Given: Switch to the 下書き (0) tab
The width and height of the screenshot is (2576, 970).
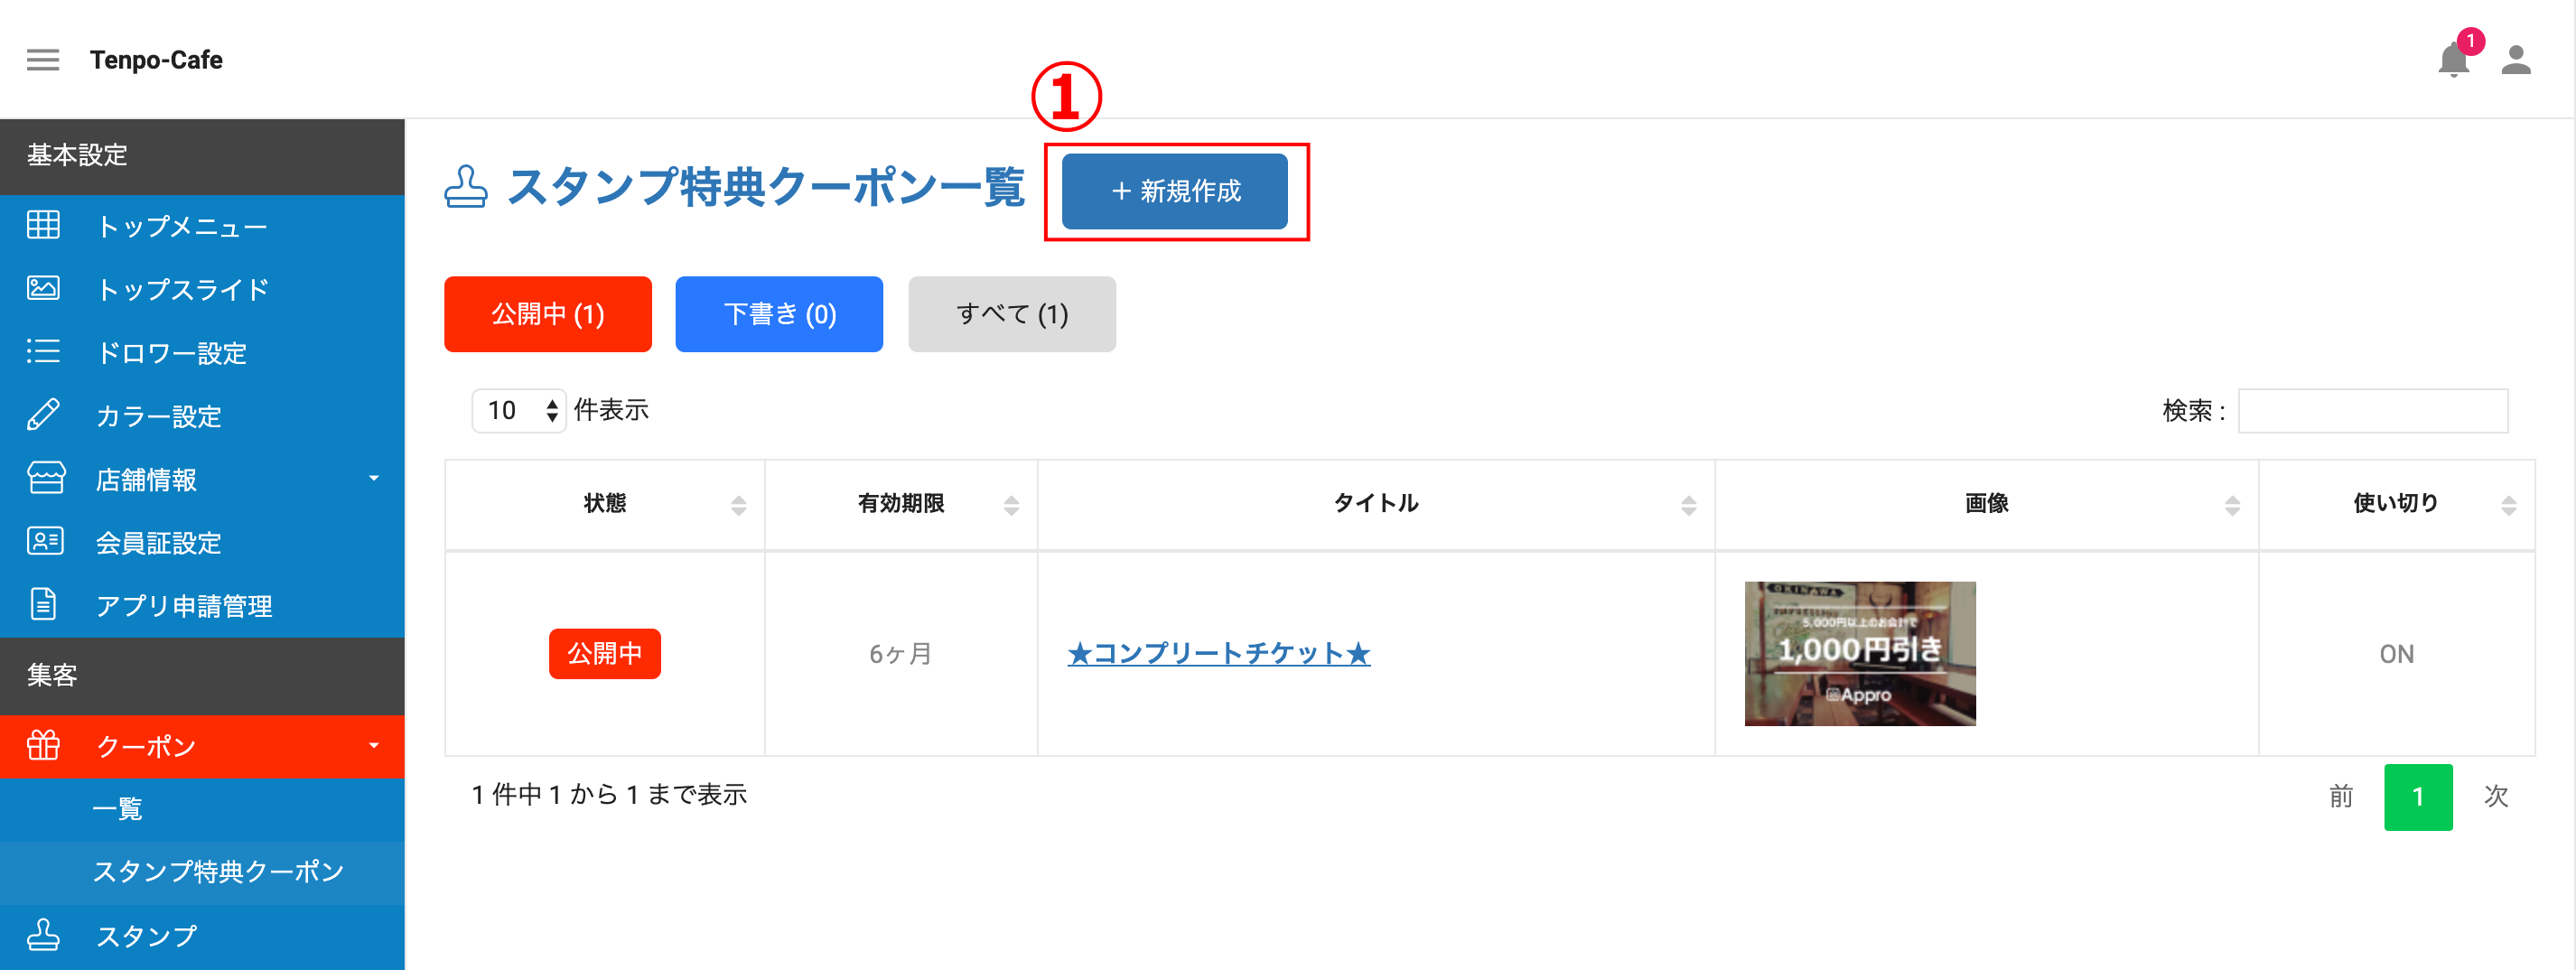Looking at the screenshot, I should tap(779, 314).
